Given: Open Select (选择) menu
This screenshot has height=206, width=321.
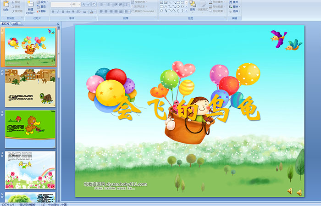Looking at the screenshot, I should point(234,11).
